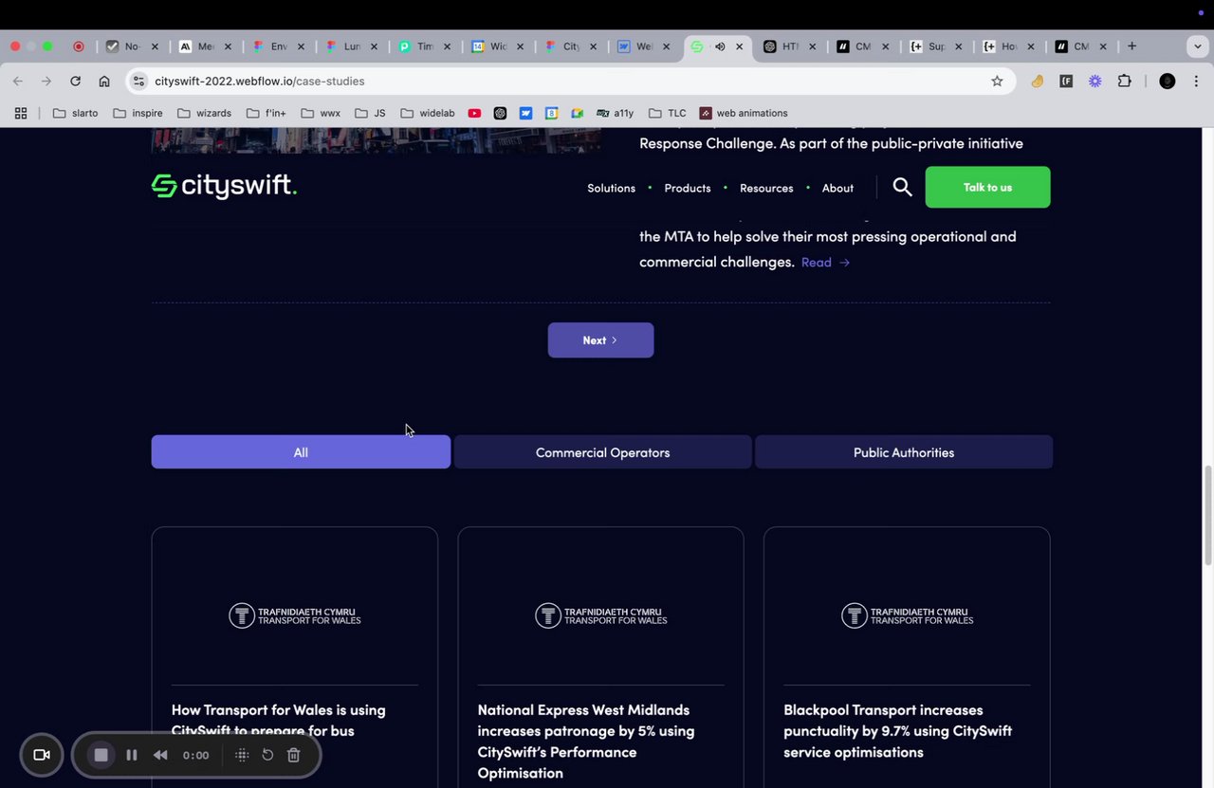This screenshot has height=788, width=1214.
Task: Open the apps grid in the bookmarks bar
Action: [20, 113]
